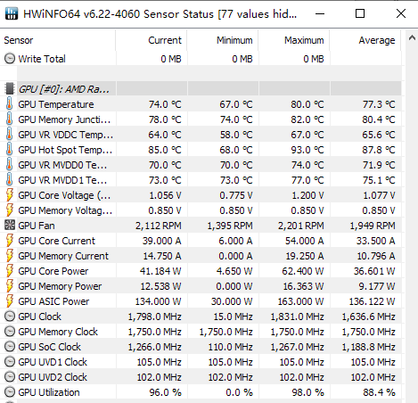418x403 pixels.
Task: Click lightning icon beside GPU Core Power
Action: tap(10, 271)
